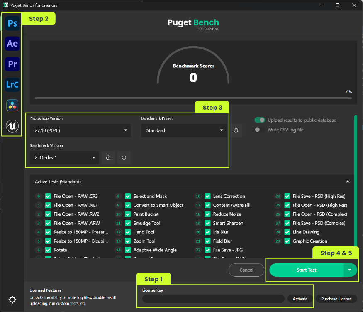This screenshot has height=312, width=363.
Task: Select the After Effects benchmark icon
Action: (x=12, y=44)
